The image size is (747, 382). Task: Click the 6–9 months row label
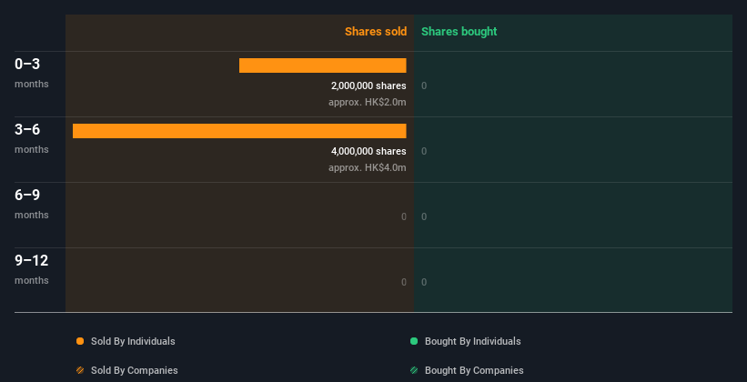click(32, 204)
